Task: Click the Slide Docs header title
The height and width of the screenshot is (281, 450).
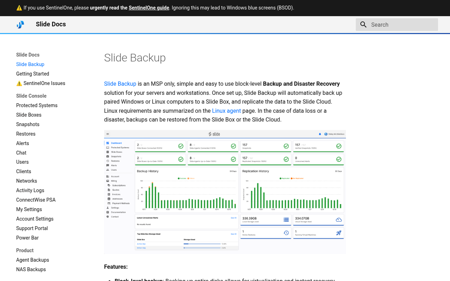Action: [x=51, y=24]
